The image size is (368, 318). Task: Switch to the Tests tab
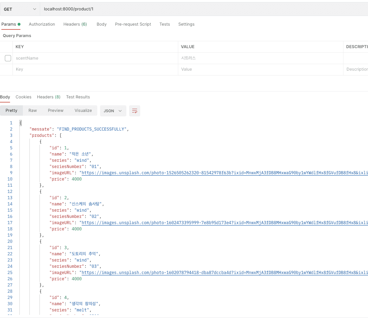[164, 24]
